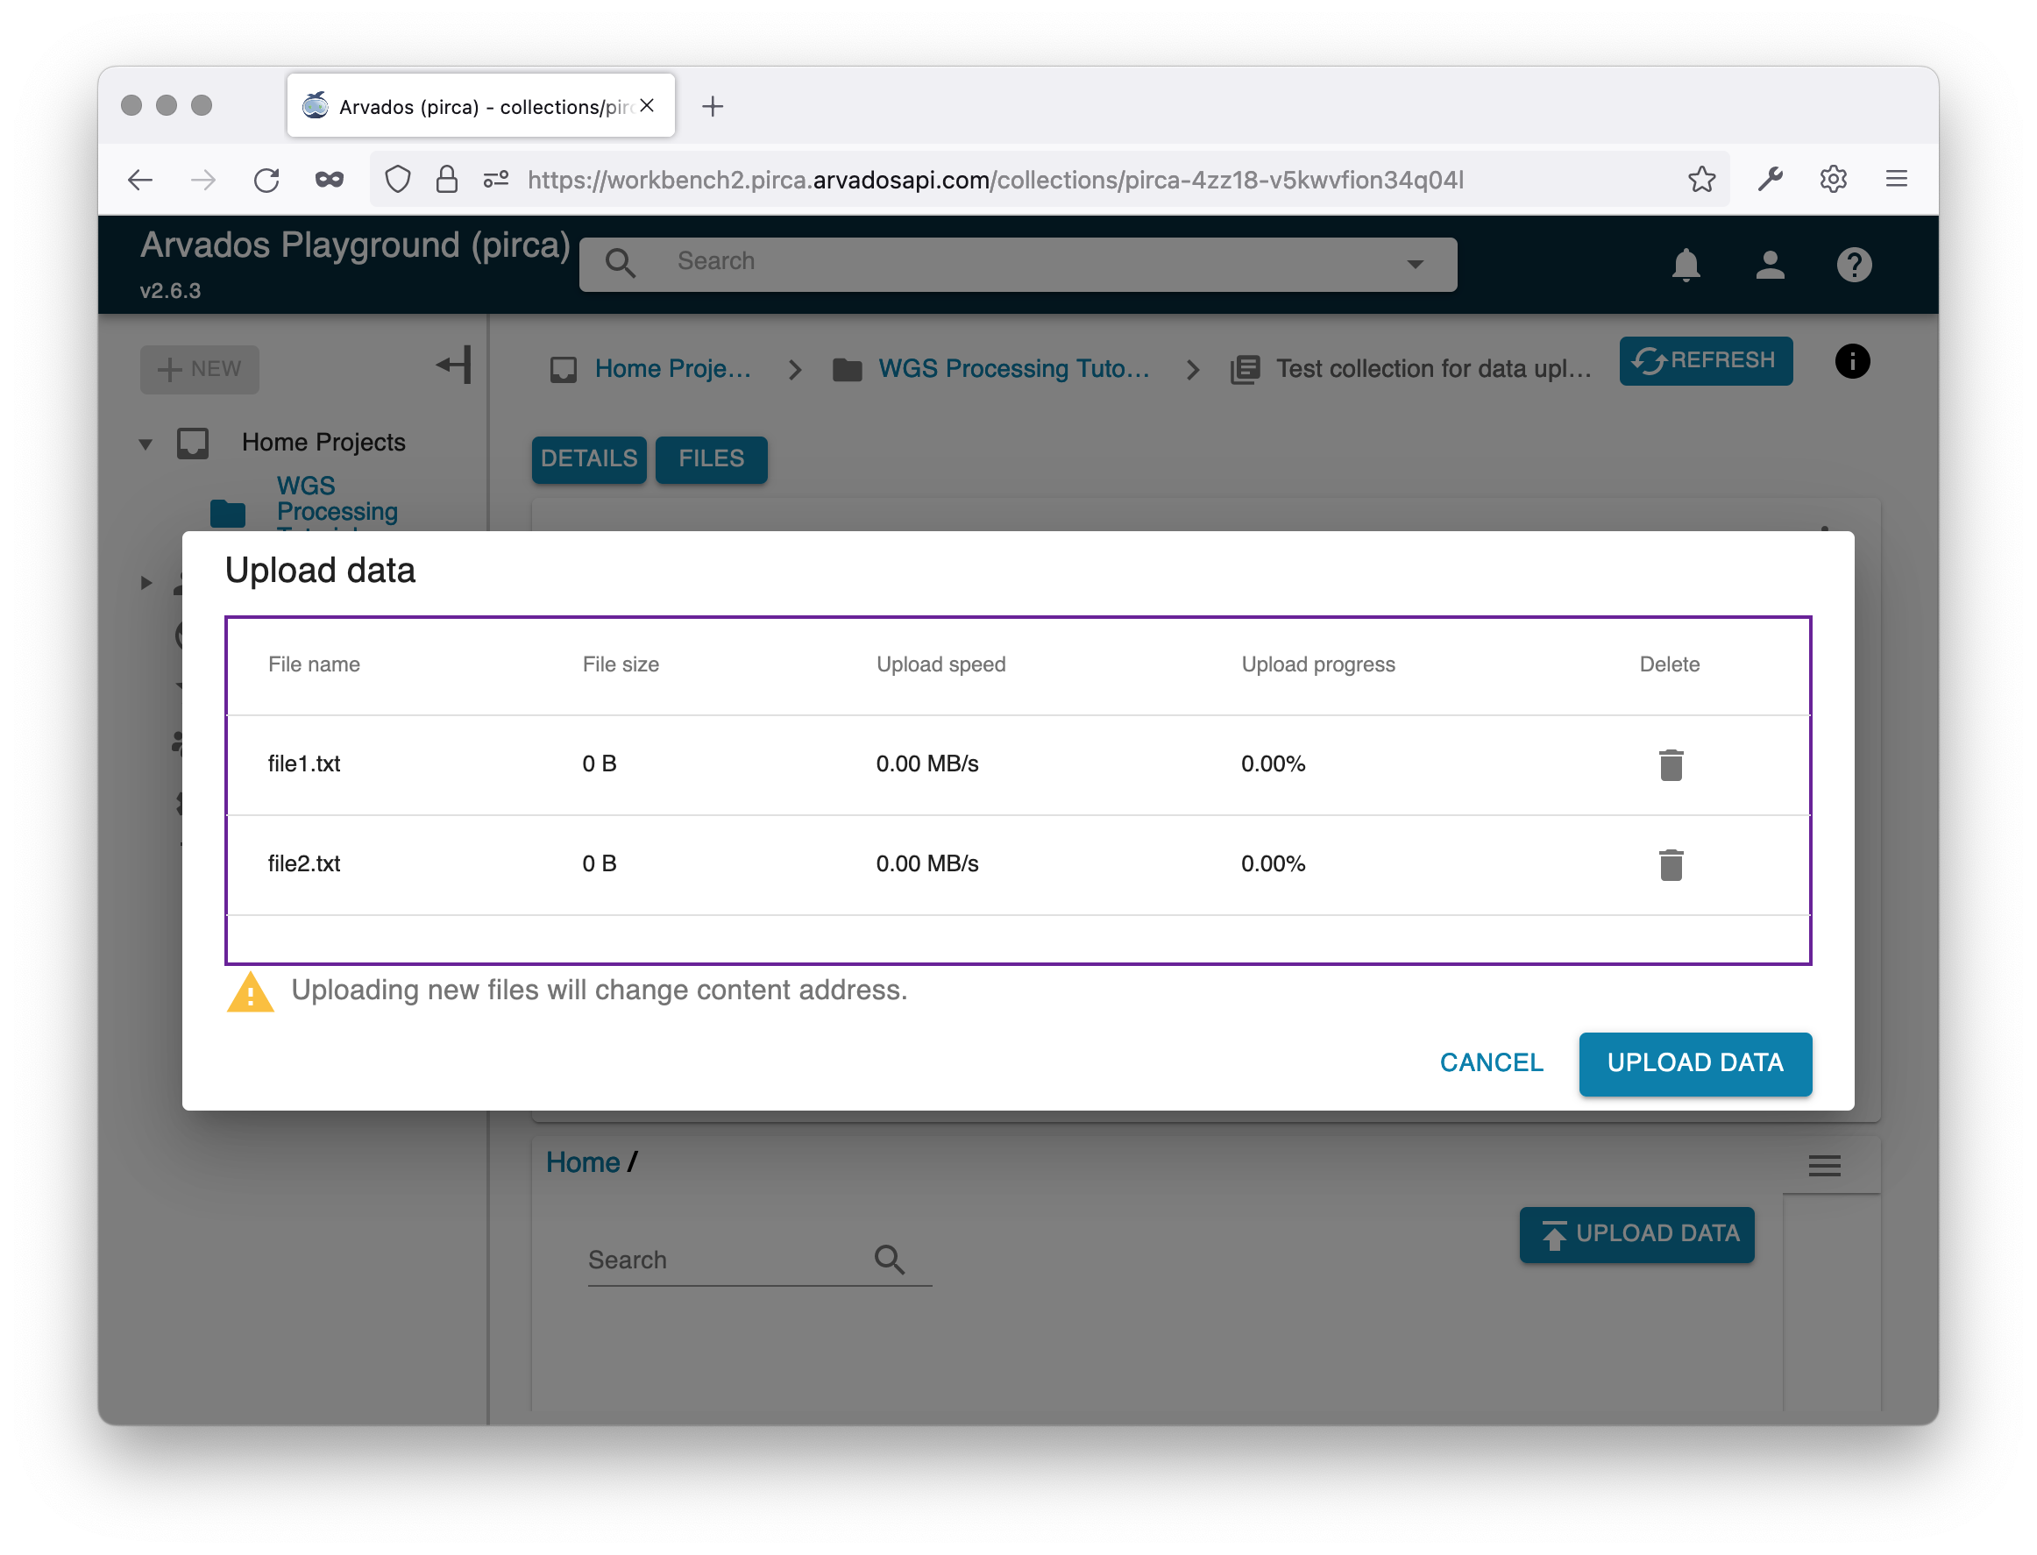Collapse the side navigation panel
The height and width of the screenshot is (1555, 2037).
tap(453, 365)
